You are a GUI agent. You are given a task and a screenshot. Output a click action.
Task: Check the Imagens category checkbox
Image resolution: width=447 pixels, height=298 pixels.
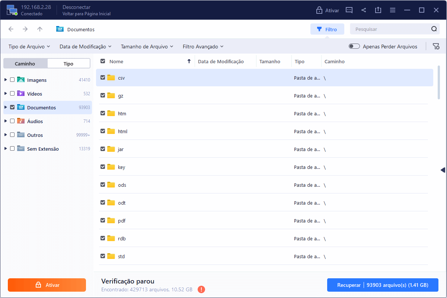click(12, 80)
